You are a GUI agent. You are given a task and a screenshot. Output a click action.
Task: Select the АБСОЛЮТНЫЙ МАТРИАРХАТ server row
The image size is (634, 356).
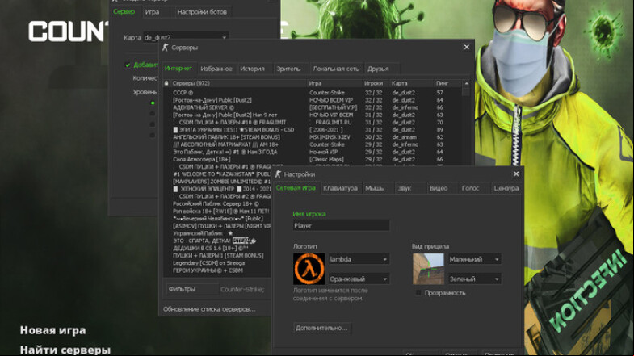(x=312, y=144)
